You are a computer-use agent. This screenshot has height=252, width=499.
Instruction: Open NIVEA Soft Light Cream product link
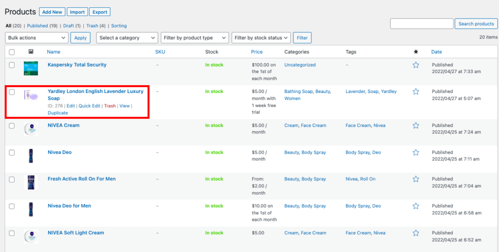[76, 233]
